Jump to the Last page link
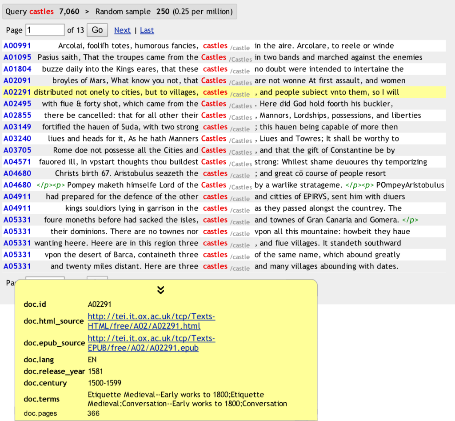This screenshot has height=421, width=455. pos(147,30)
